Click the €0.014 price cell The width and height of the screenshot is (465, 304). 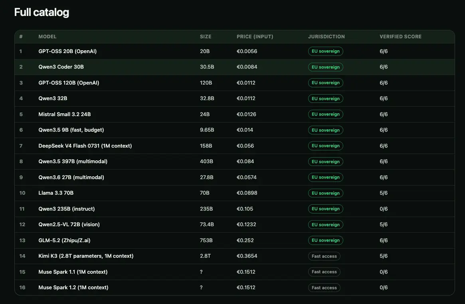245,130
